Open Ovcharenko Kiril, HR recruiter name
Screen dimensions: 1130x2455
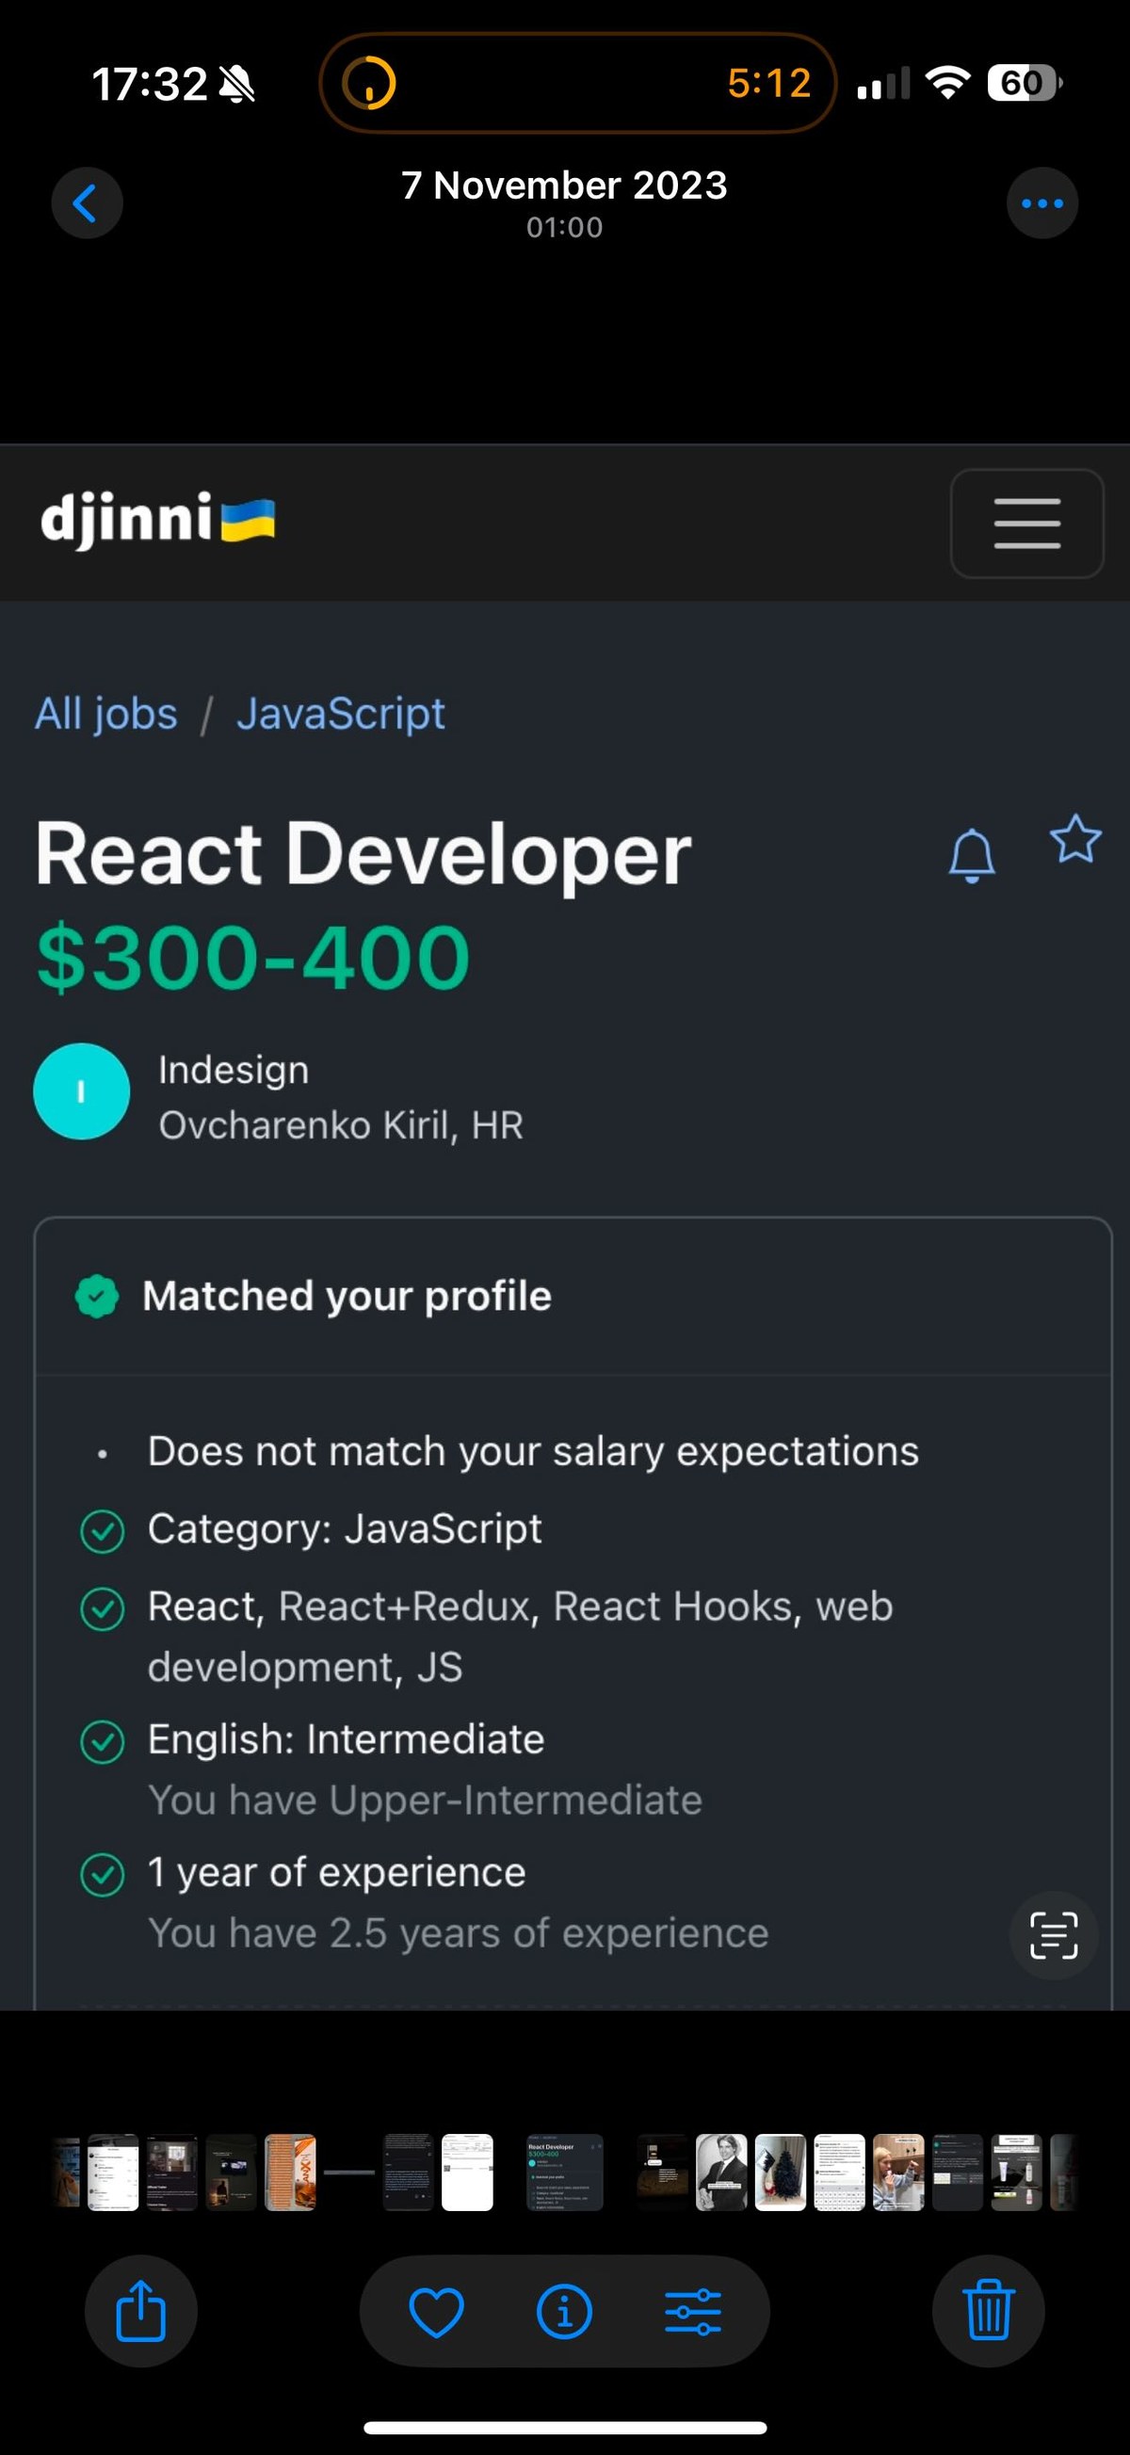coord(341,1125)
